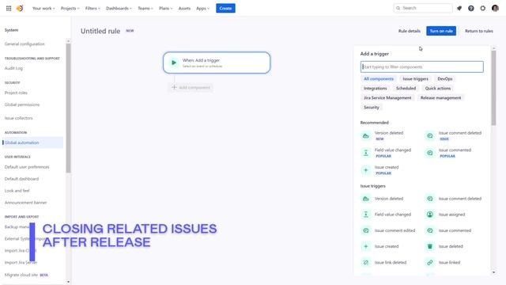Screen dimensions: 506x285
Task: Open Default user preferences
Action: click(27, 167)
